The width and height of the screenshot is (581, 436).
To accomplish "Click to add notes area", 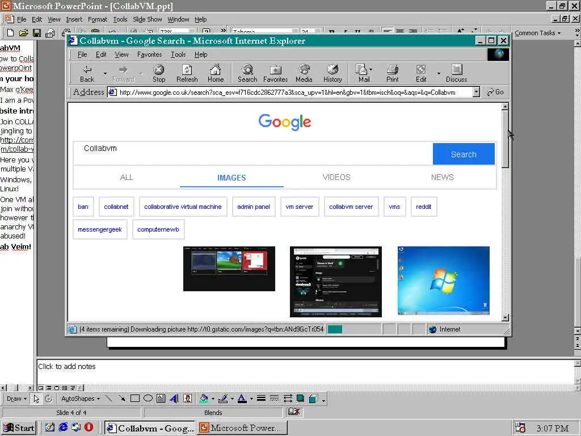I will point(306,372).
